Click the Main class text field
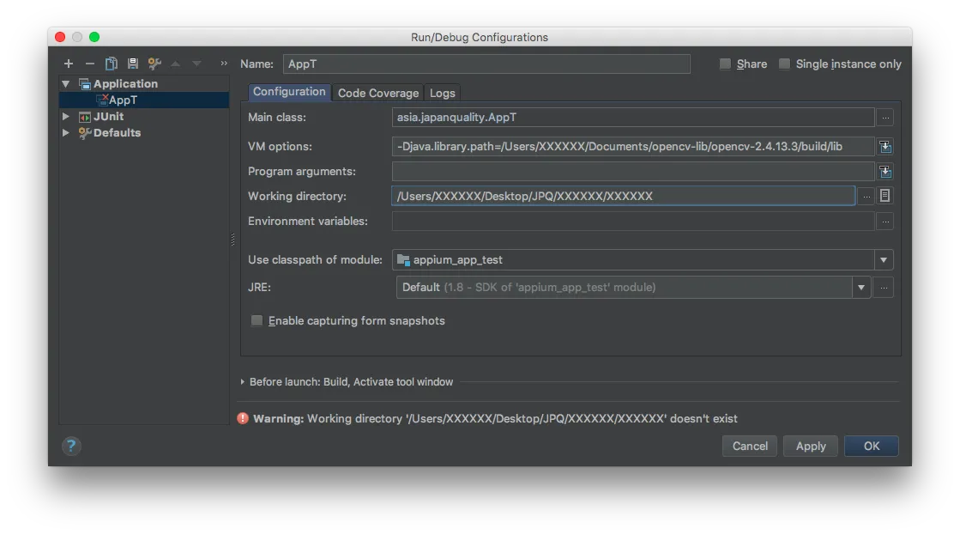960x535 pixels. [x=633, y=118]
